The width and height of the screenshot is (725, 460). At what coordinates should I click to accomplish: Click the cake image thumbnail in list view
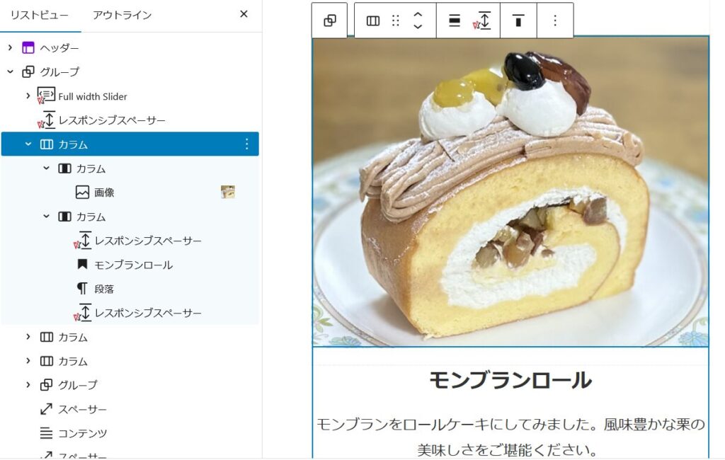click(x=227, y=192)
